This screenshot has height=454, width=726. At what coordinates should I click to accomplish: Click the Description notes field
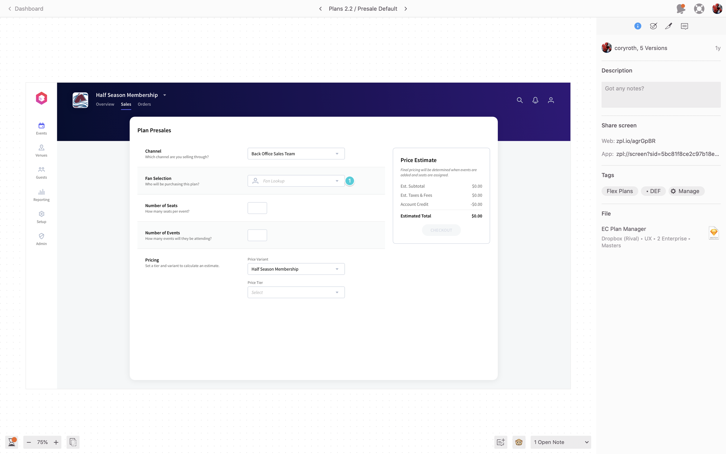(661, 95)
